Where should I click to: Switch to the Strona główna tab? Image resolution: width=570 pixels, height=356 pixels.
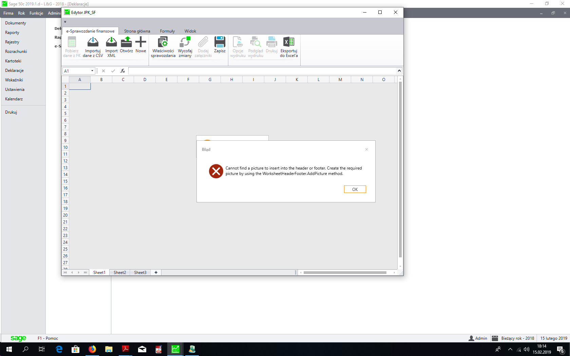137,31
